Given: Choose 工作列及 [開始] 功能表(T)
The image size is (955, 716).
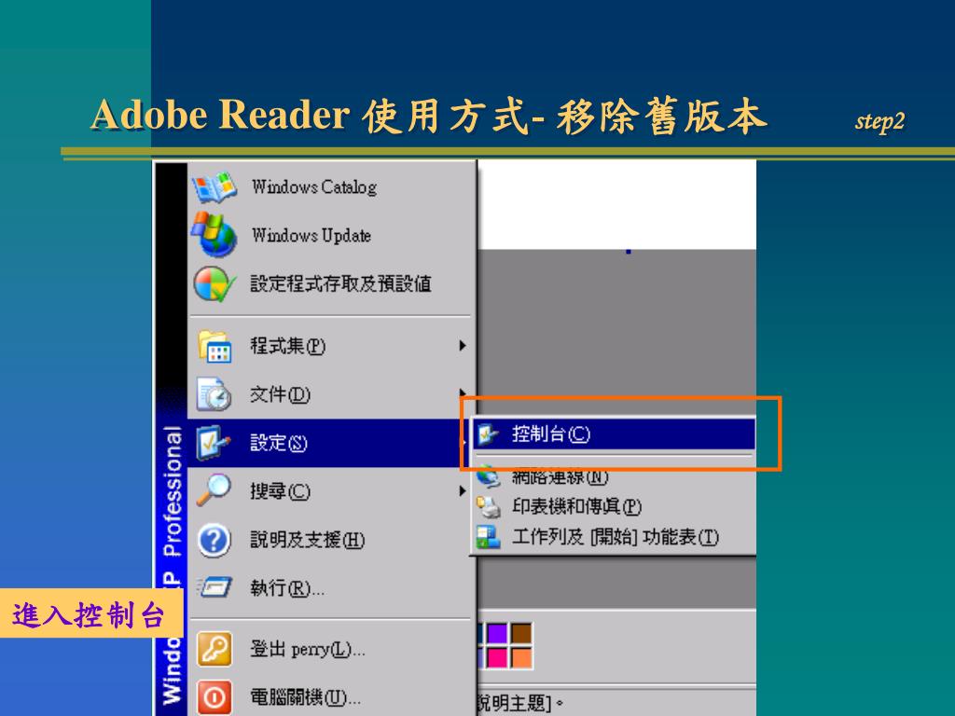Looking at the screenshot, I should tap(614, 537).
